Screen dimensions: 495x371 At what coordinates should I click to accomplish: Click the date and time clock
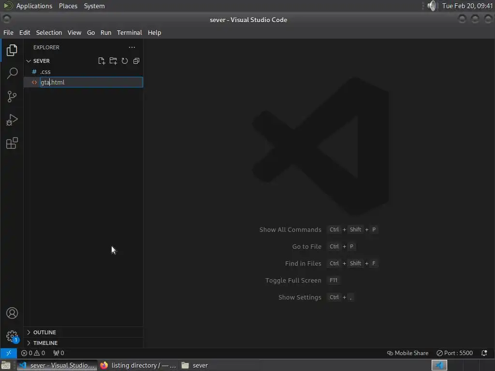coord(467,6)
